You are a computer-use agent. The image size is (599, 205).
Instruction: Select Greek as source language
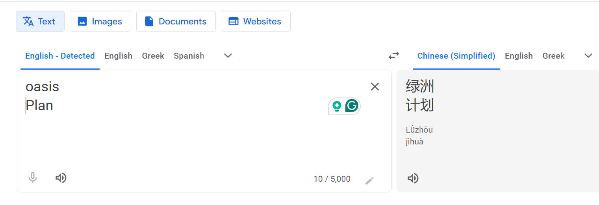[153, 56]
